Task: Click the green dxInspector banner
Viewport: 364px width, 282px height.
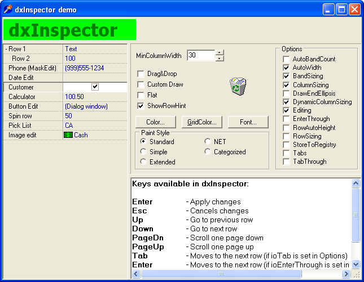Action: [x=69, y=30]
